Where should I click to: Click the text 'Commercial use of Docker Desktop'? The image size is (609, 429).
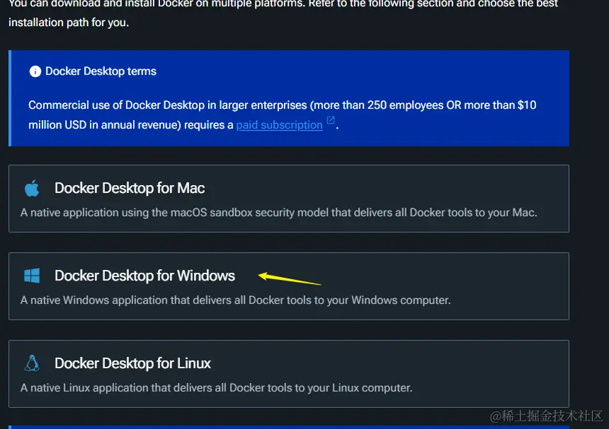tap(117, 105)
